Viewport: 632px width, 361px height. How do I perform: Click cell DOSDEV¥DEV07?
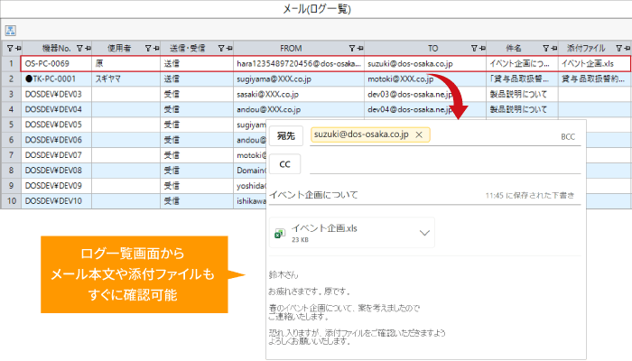point(56,155)
